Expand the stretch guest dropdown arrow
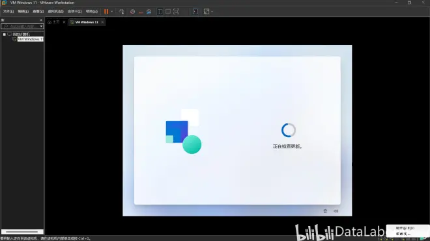This screenshot has width=430, height=241. click(x=212, y=12)
